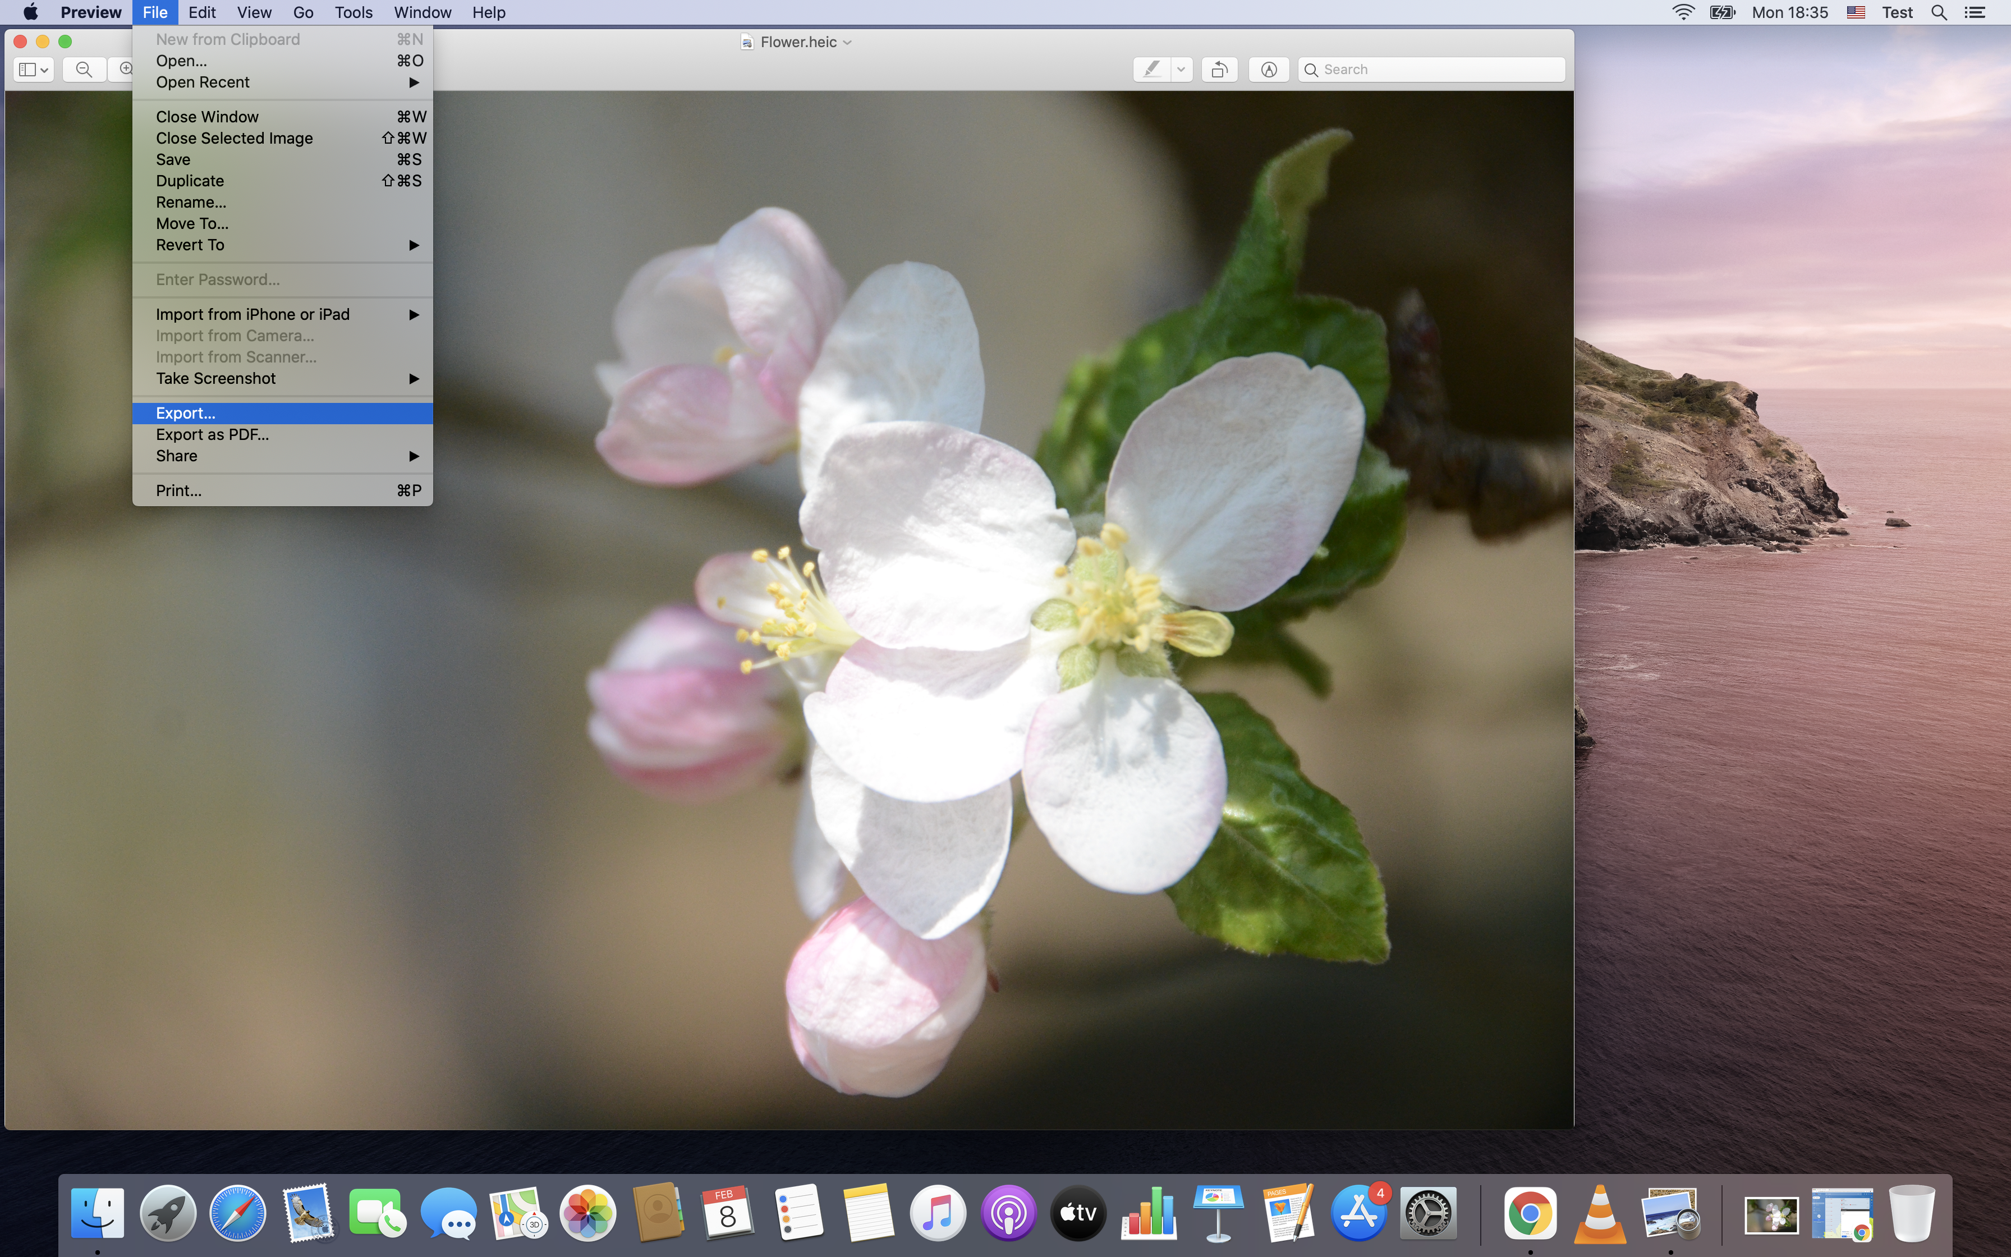Open Finder icon in the Dock

[x=97, y=1214]
